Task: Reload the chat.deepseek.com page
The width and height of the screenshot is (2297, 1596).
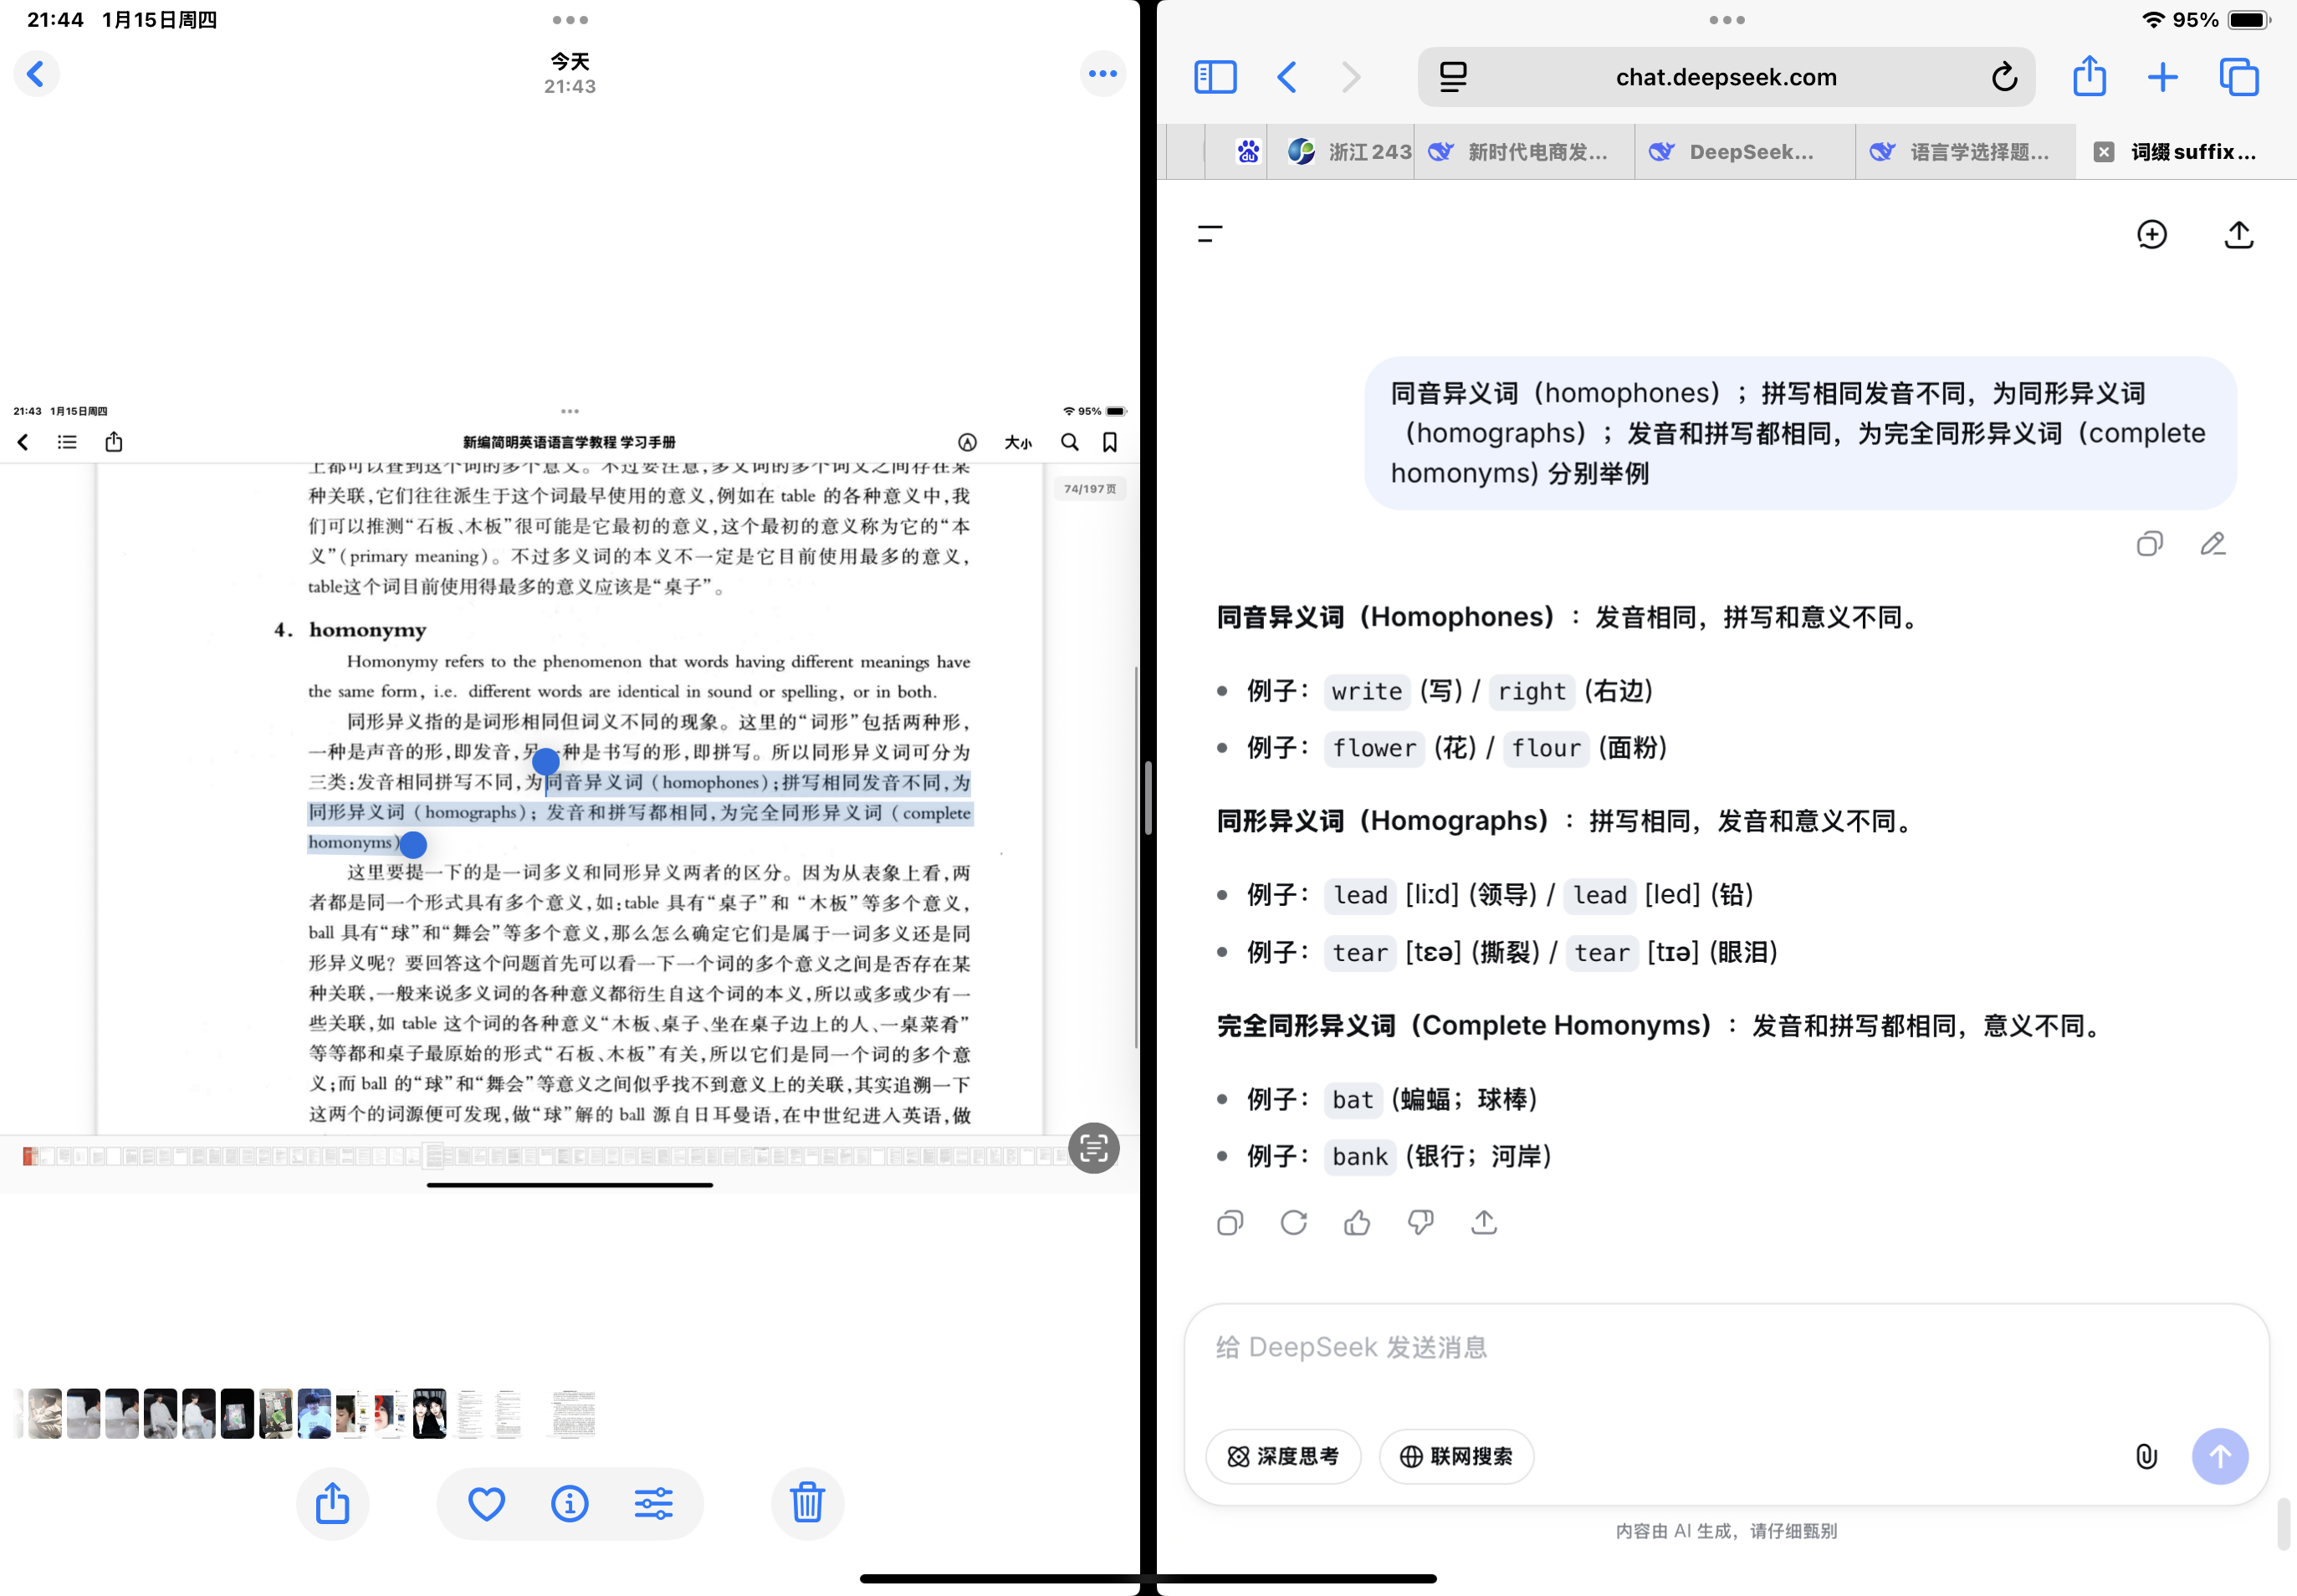Action: 2005,76
